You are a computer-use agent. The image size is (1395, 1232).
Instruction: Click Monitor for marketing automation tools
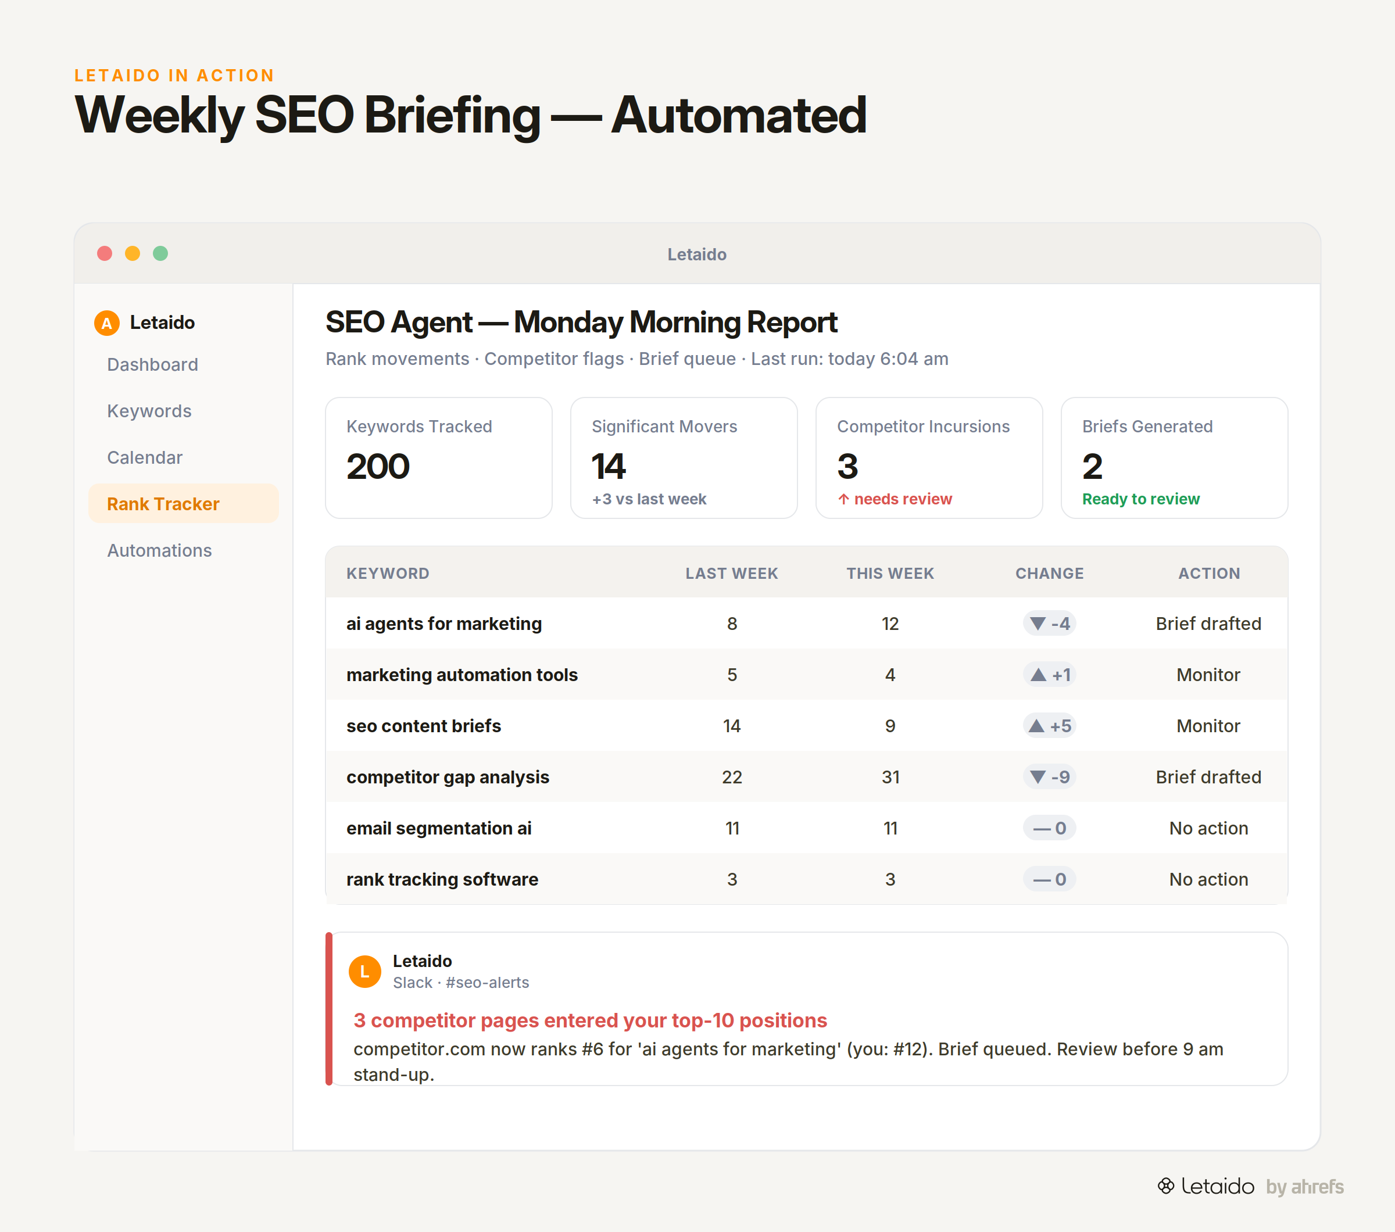coord(1208,675)
